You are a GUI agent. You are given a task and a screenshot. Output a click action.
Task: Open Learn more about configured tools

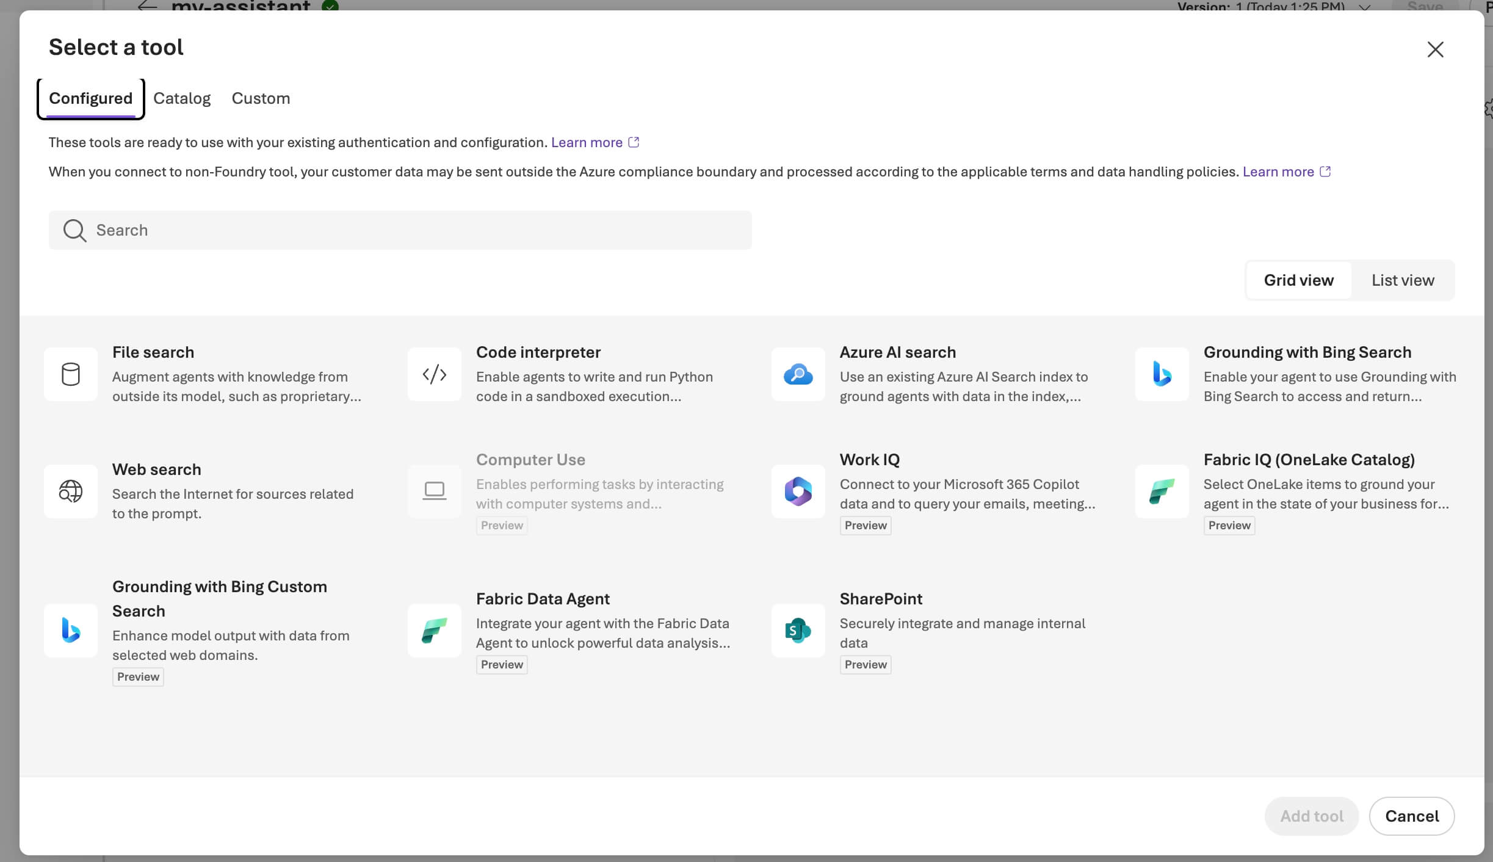tap(587, 142)
